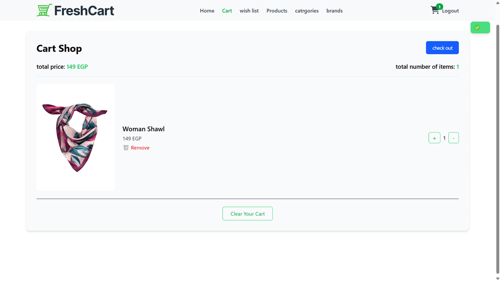Remove the Woman Shawl from cart
Viewport: 500px width, 281px height.
click(x=140, y=147)
